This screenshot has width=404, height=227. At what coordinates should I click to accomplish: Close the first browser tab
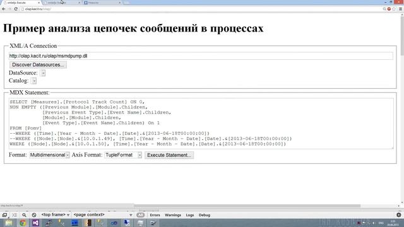pyautogui.click(x=39, y=3)
